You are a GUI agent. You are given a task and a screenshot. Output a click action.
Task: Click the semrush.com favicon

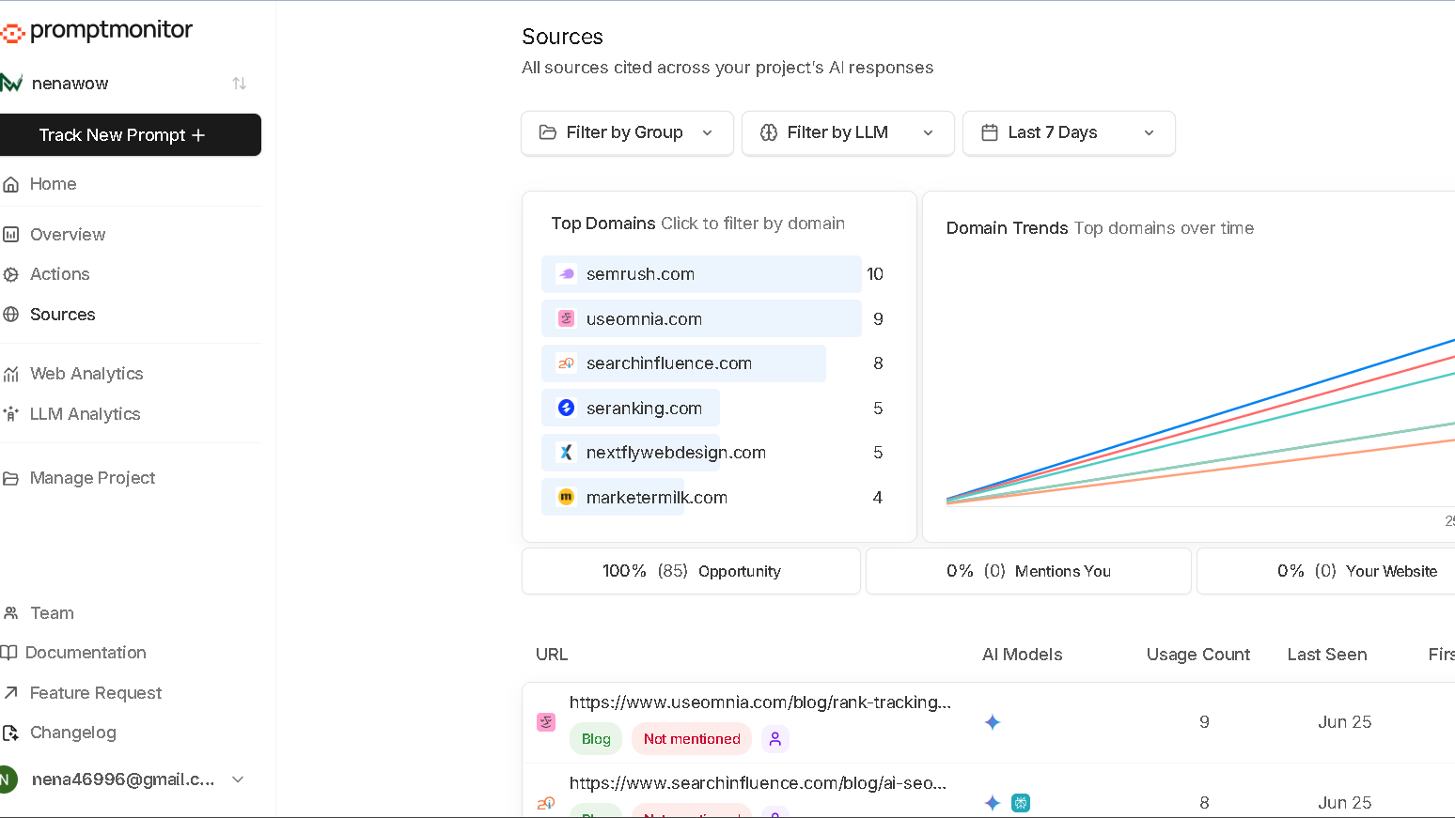tap(566, 274)
